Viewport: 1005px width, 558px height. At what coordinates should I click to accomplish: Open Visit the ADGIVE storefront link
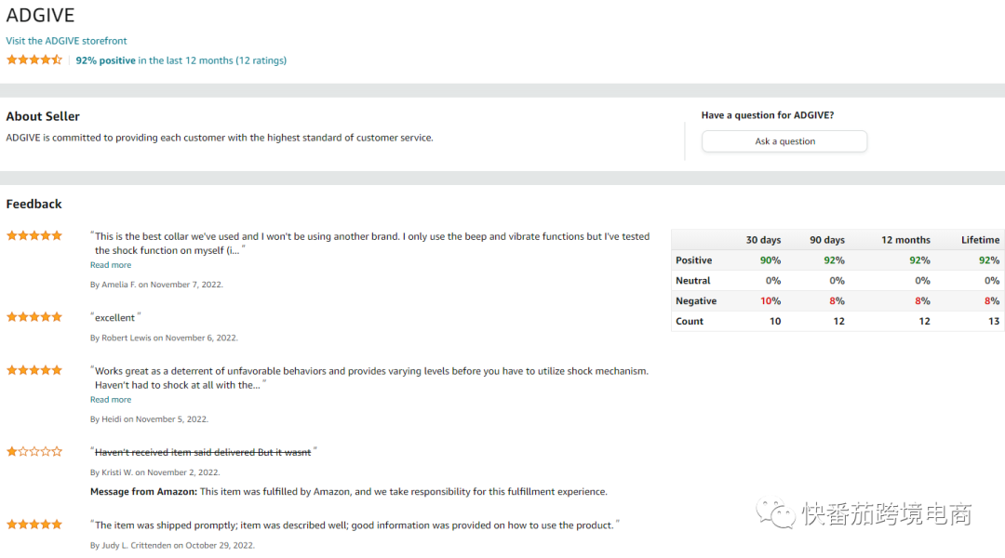click(66, 41)
